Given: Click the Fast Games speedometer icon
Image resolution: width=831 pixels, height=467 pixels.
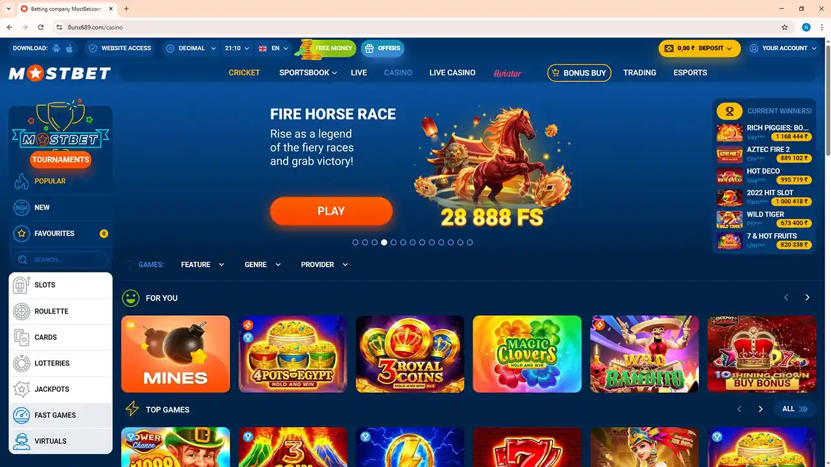Looking at the screenshot, I should [x=21, y=415].
